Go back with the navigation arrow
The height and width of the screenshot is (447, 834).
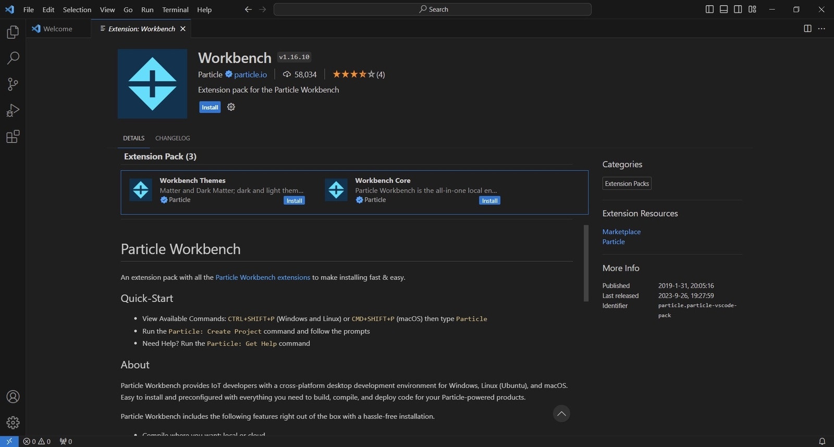point(248,9)
